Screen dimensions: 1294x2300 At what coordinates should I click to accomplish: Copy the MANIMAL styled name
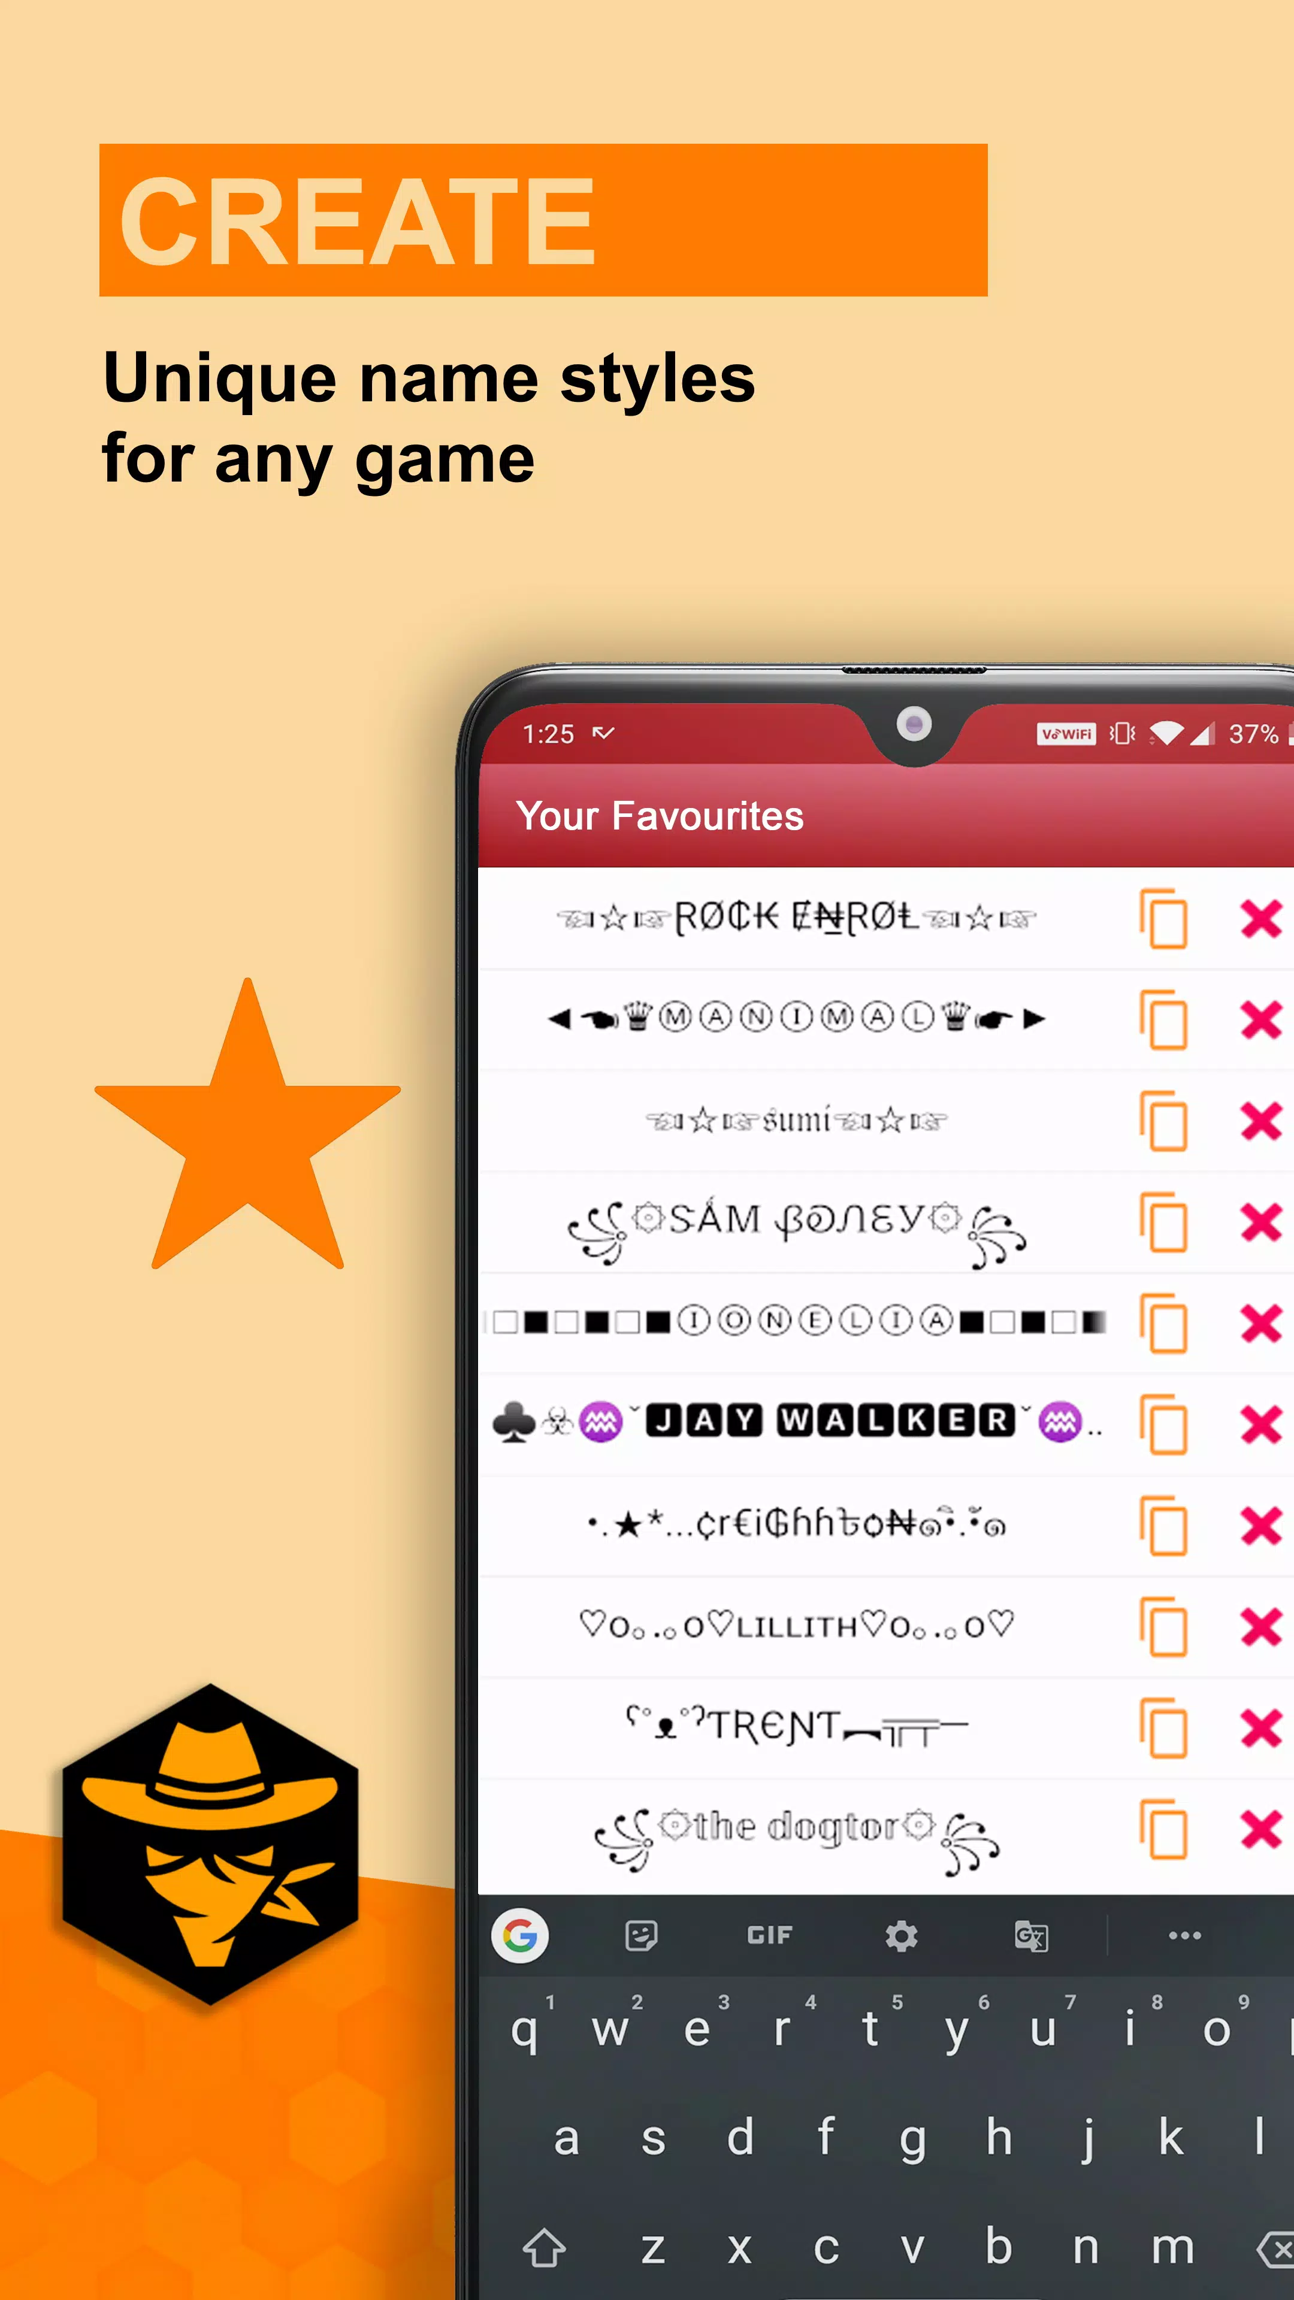point(1166,1019)
